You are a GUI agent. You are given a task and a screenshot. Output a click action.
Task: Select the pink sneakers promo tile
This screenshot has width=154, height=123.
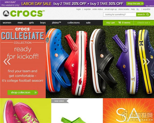click(x=25, y=111)
